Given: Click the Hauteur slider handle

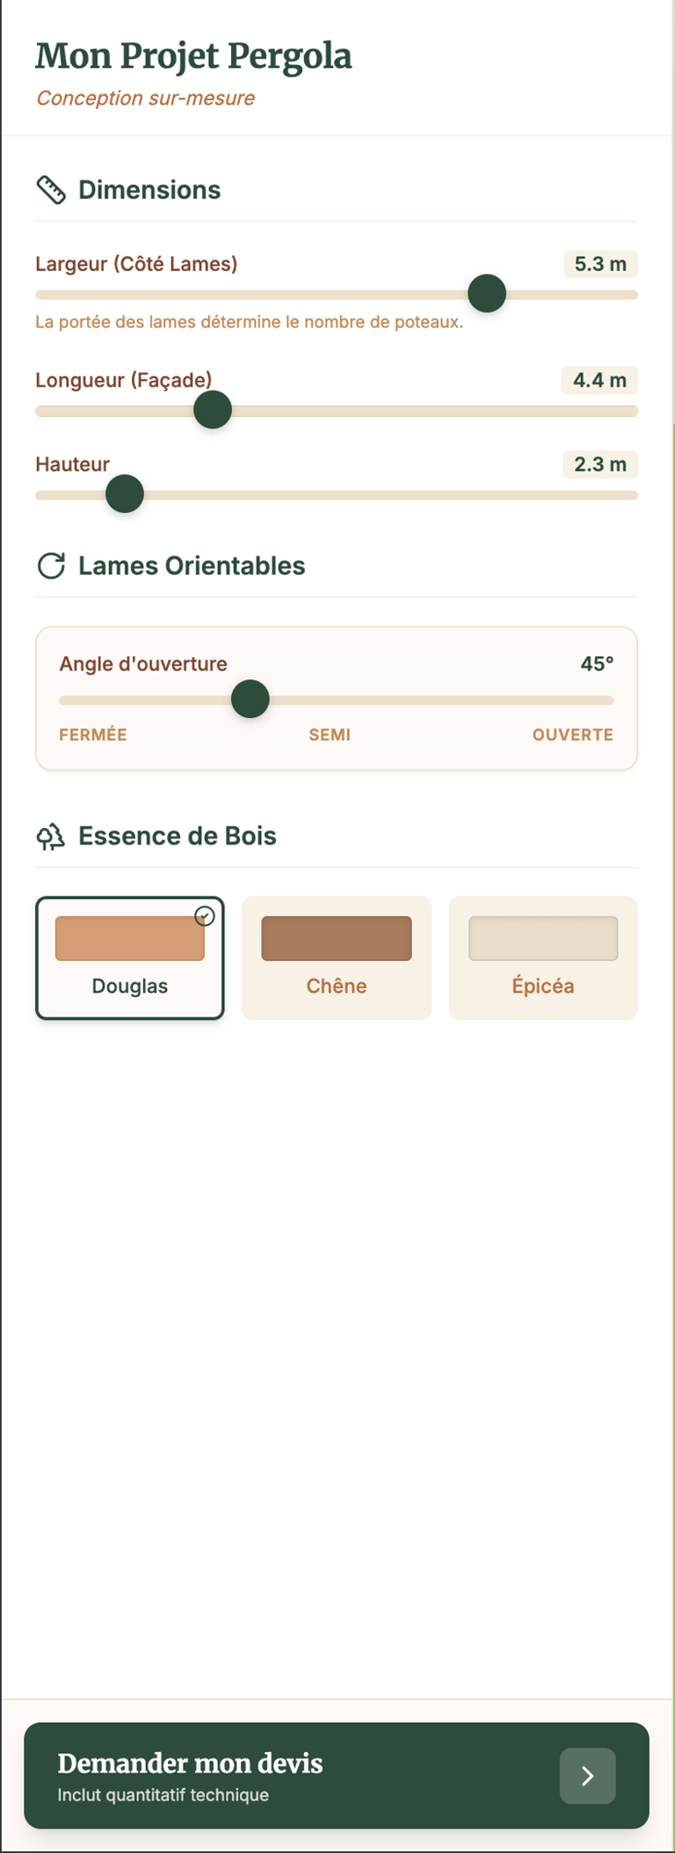Looking at the screenshot, I should point(124,494).
